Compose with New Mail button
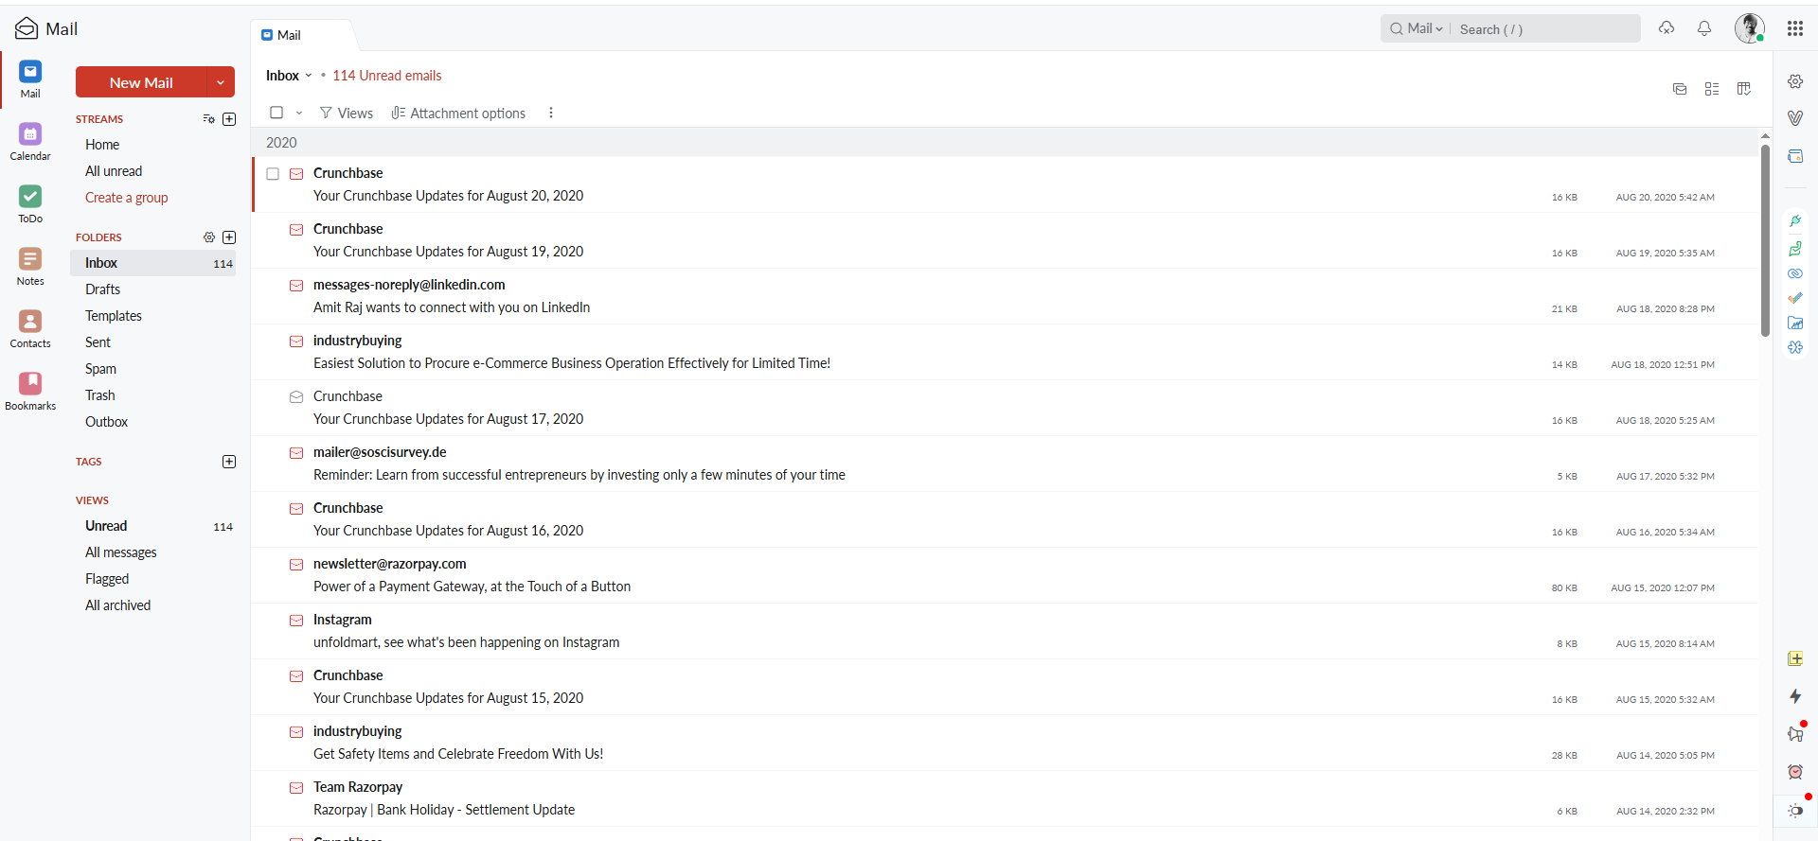1818x841 pixels. point(141,82)
